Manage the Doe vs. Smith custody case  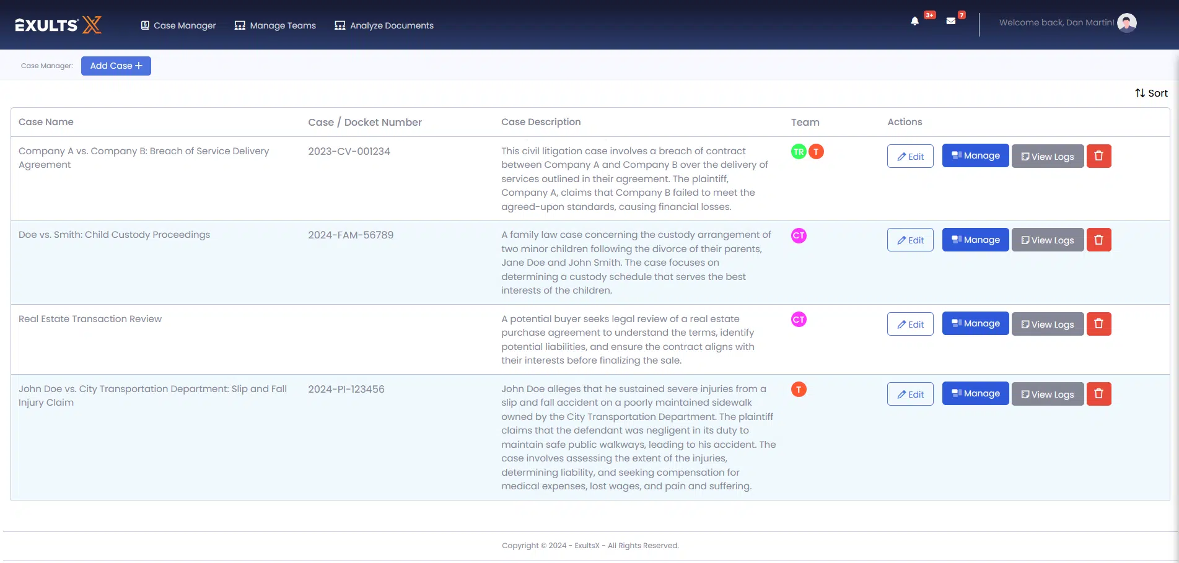(x=975, y=240)
